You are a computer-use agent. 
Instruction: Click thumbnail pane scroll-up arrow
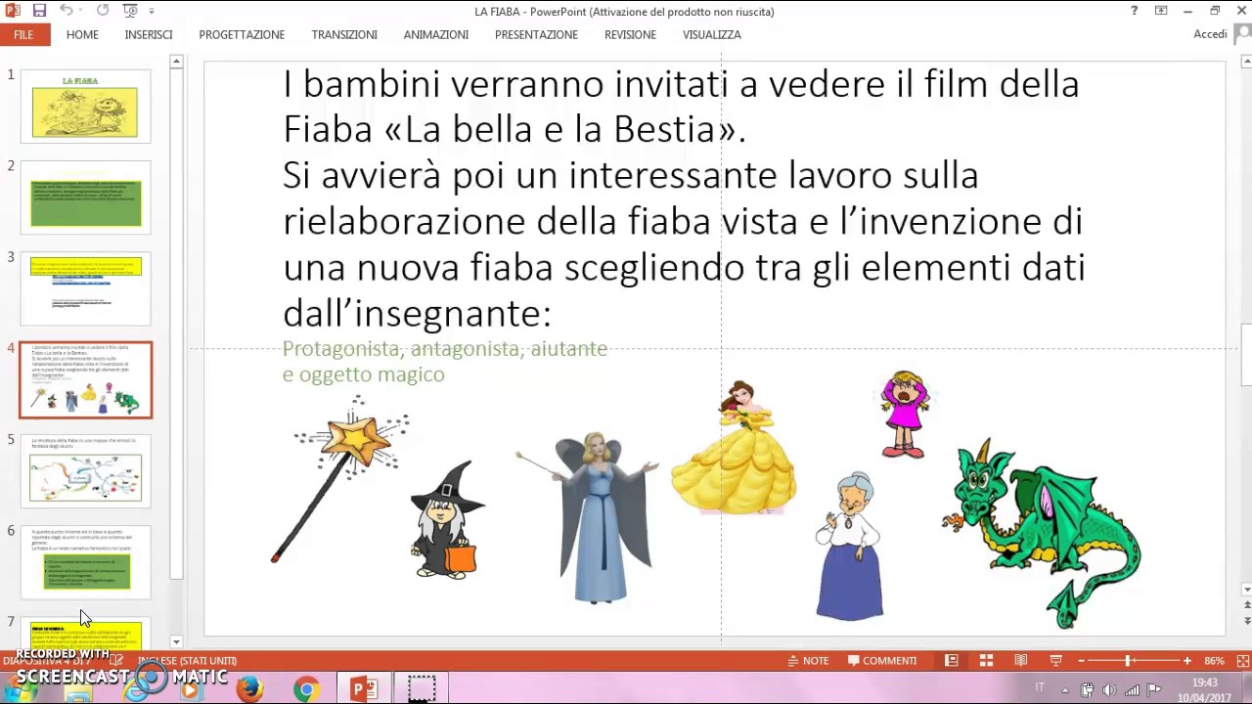click(x=176, y=62)
